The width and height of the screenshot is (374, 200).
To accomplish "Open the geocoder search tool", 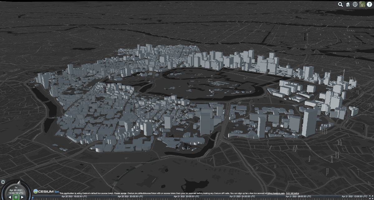I will click(340, 4).
